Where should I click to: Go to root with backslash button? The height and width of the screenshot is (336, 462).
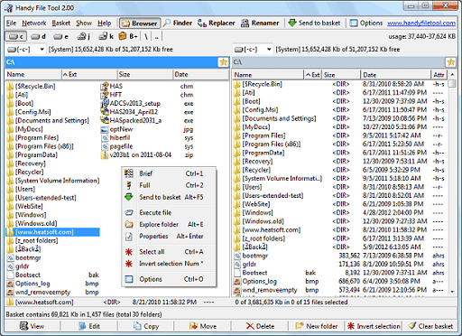[x=146, y=37]
